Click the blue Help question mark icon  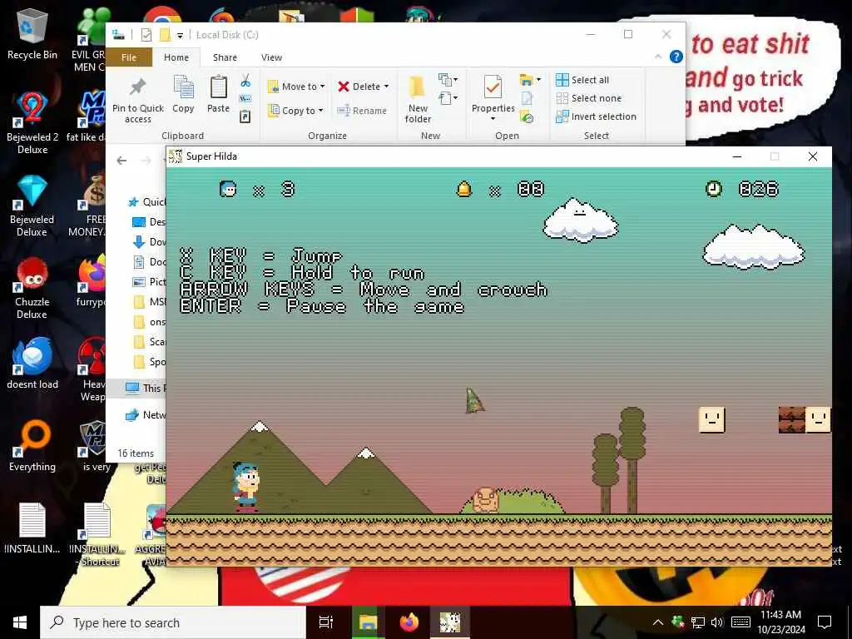(x=676, y=57)
